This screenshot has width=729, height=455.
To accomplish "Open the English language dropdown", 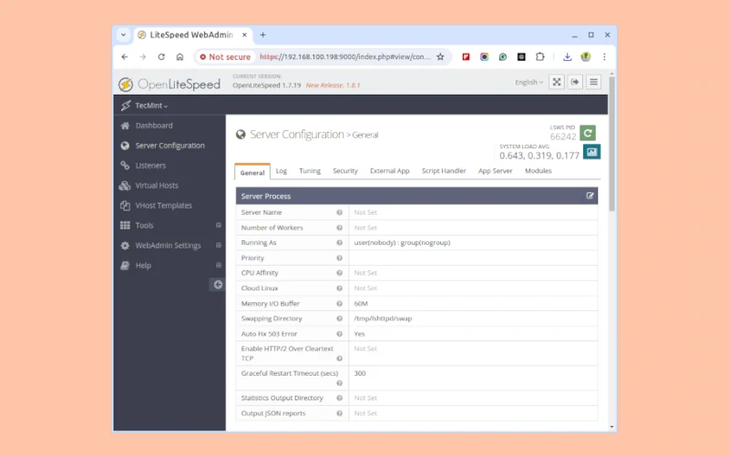I will [x=529, y=82].
